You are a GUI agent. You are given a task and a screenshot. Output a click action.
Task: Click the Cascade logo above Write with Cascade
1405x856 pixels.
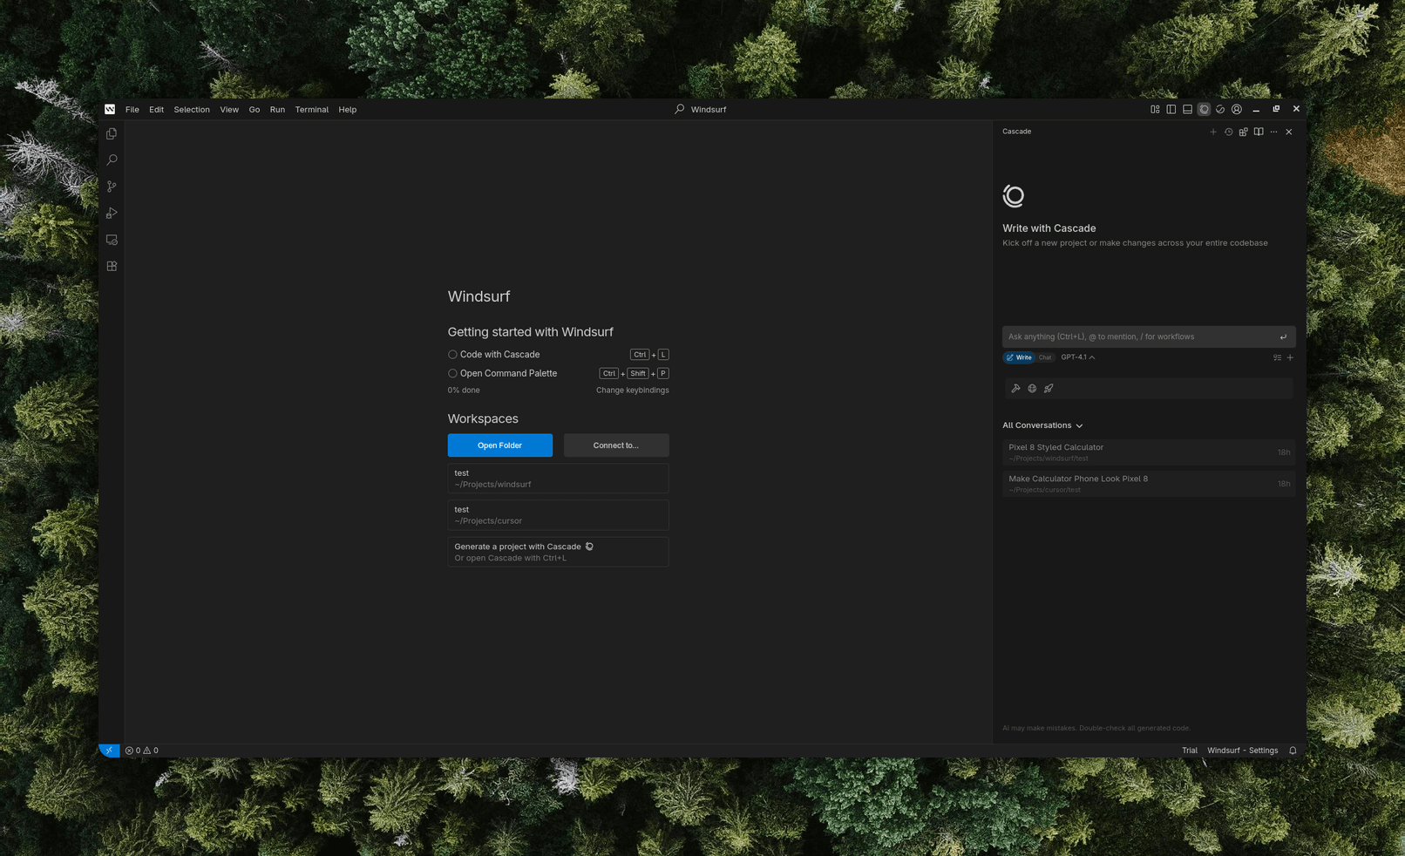[1014, 196]
